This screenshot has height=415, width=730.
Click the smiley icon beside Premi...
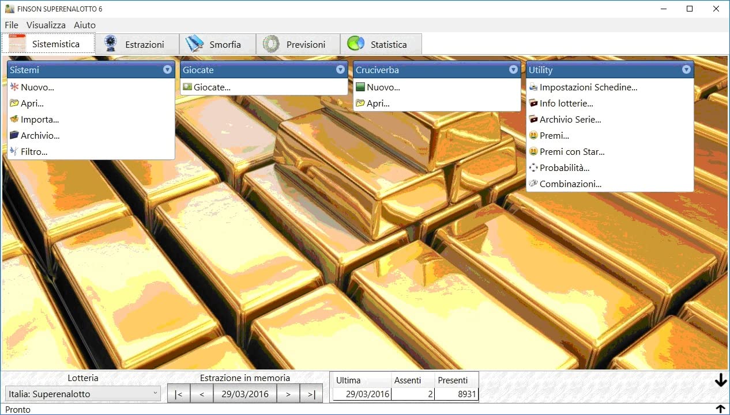click(x=533, y=136)
